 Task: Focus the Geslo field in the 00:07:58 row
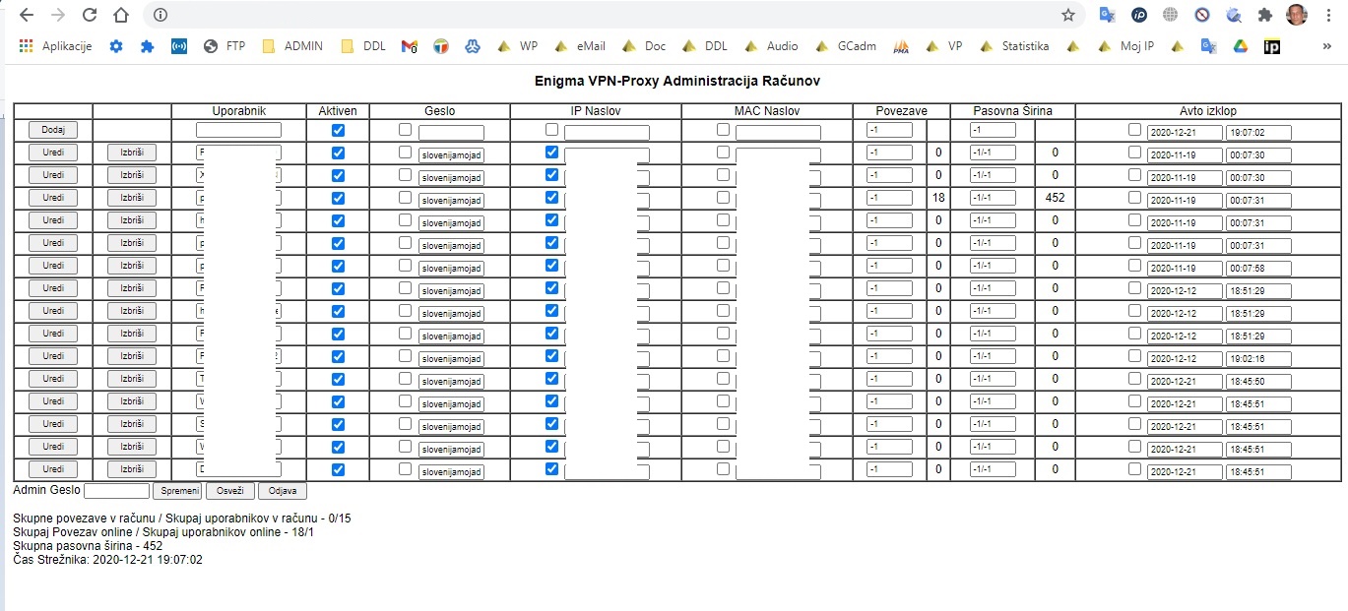pos(451,268)
